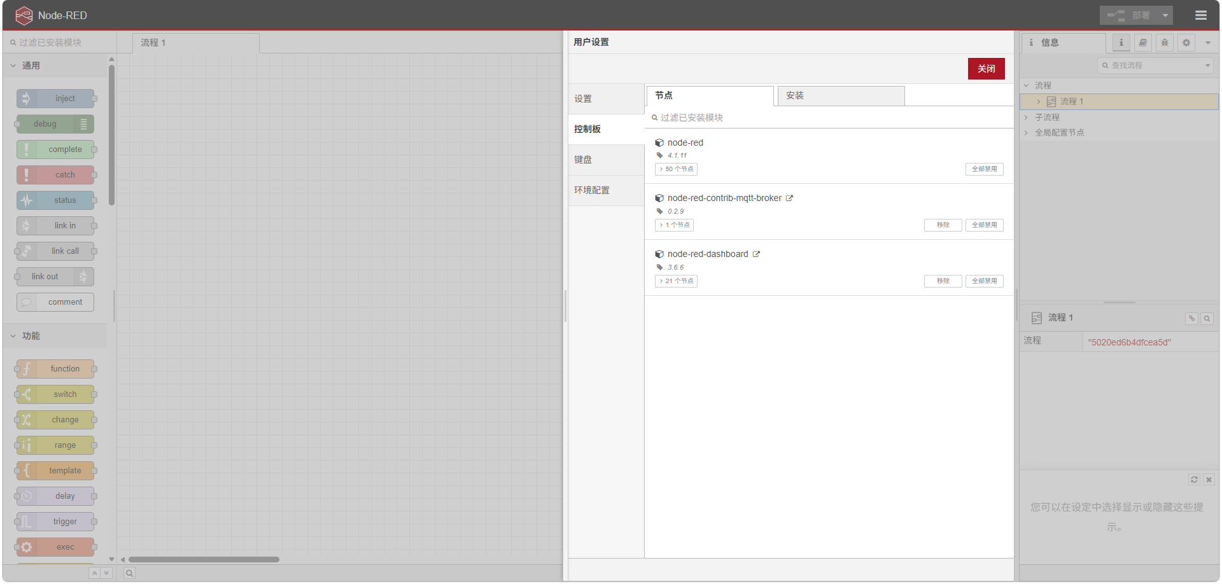The height and width of the screenshot is (584, 1222).
Task: Select the 流程 1 workspace tab
Action: coord(196,43)
